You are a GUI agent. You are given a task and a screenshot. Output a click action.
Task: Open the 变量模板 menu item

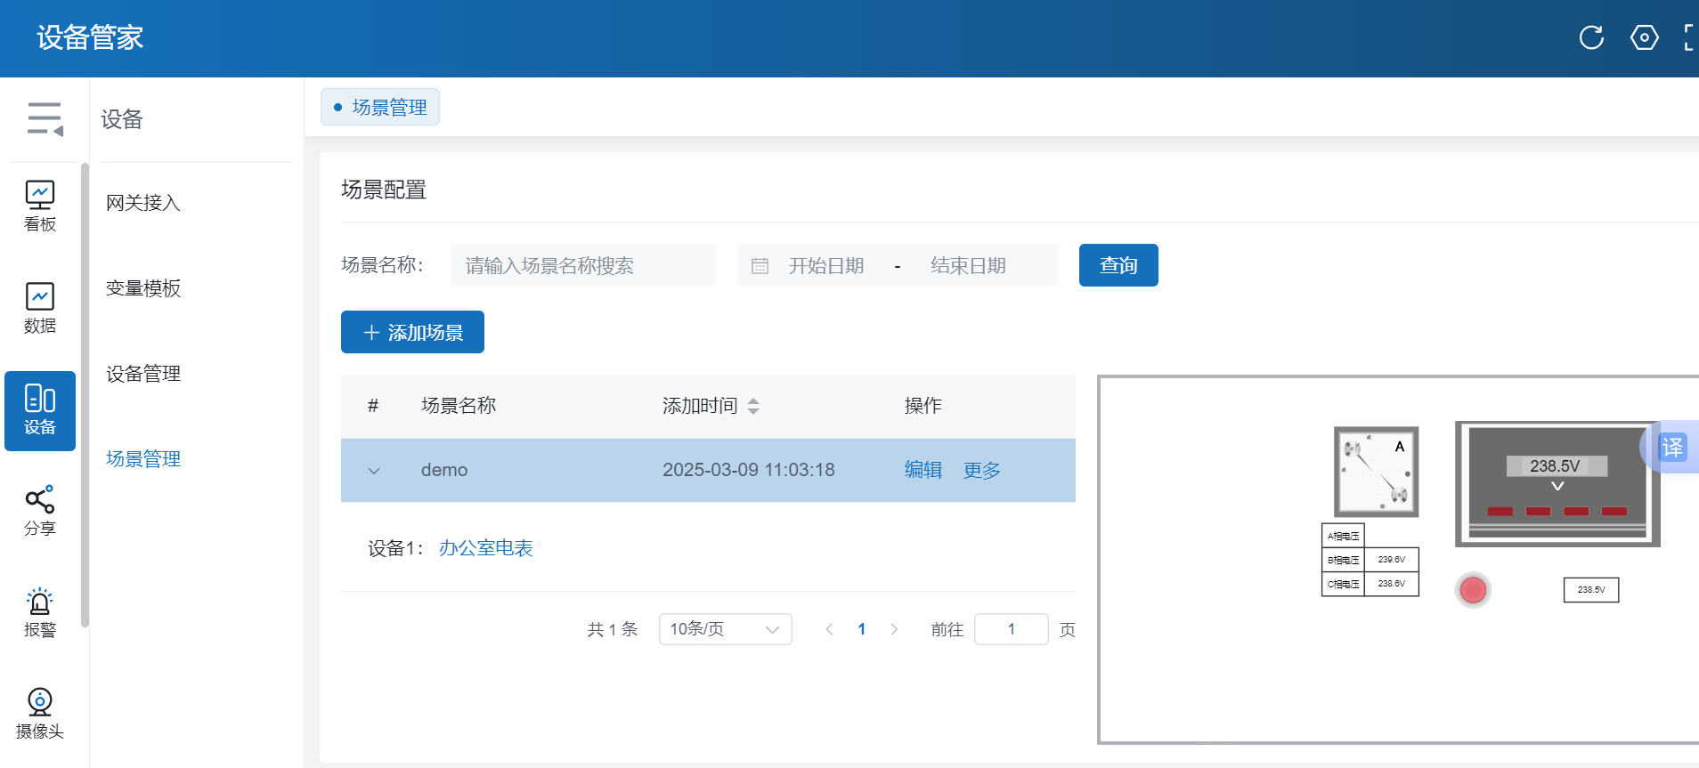point(143,288)
